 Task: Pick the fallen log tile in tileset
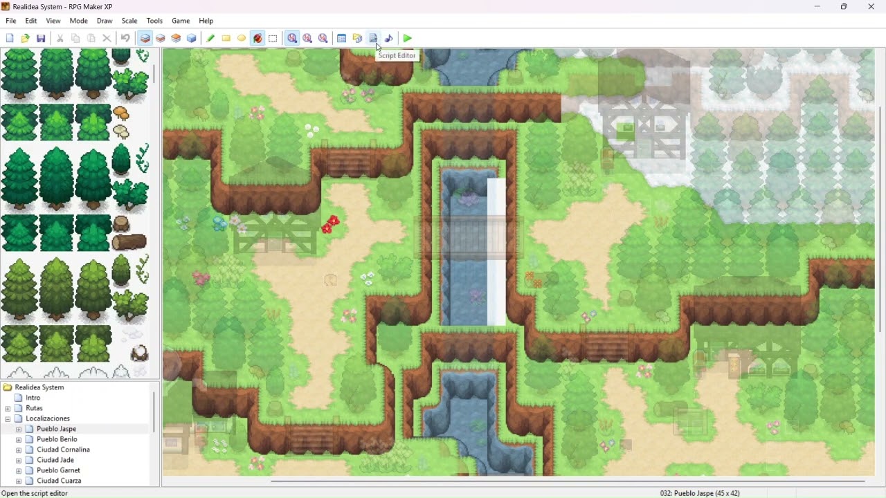(129, 241)
